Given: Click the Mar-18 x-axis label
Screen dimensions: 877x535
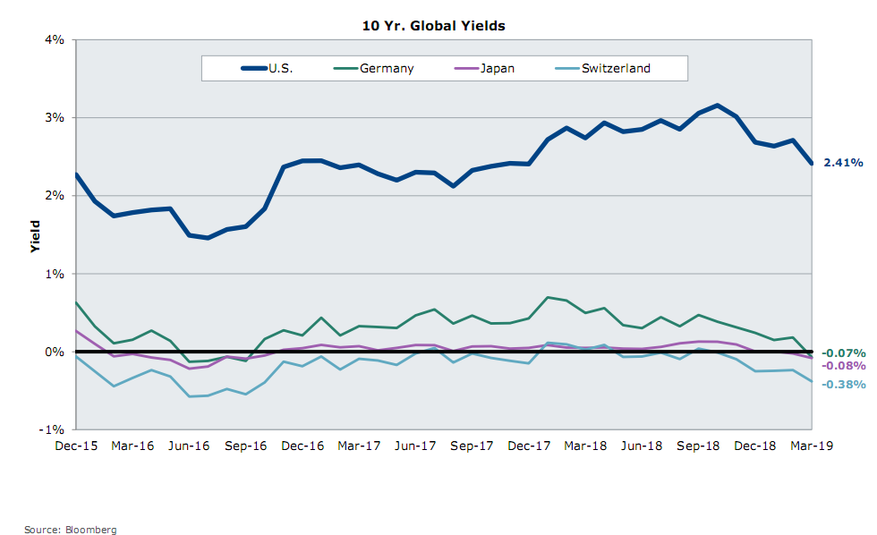Looking at the screenshot, I should [x=585, y=446].
